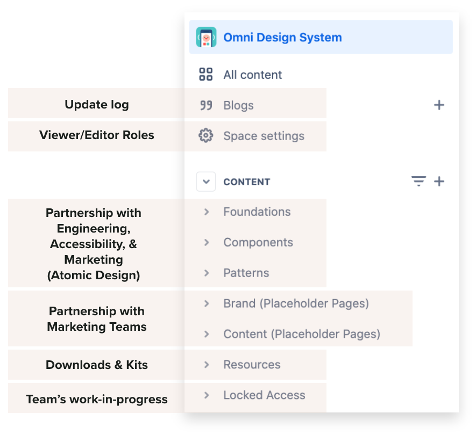Add a new page with the CONTENT plus icon
This screenshot has height=435, width=476.
pyautogui.click(x=439, y=182)
